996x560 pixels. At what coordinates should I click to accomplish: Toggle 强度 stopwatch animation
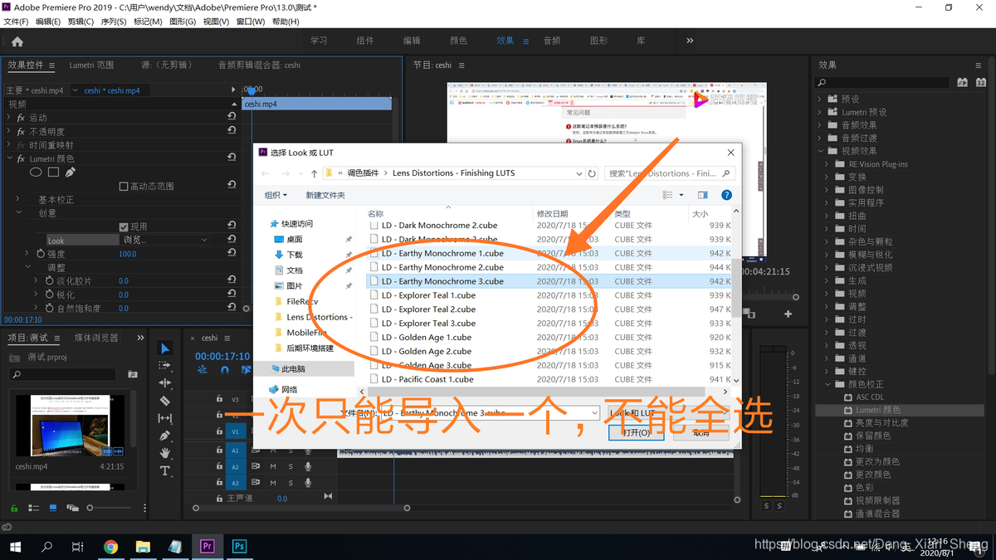(39, 254)
